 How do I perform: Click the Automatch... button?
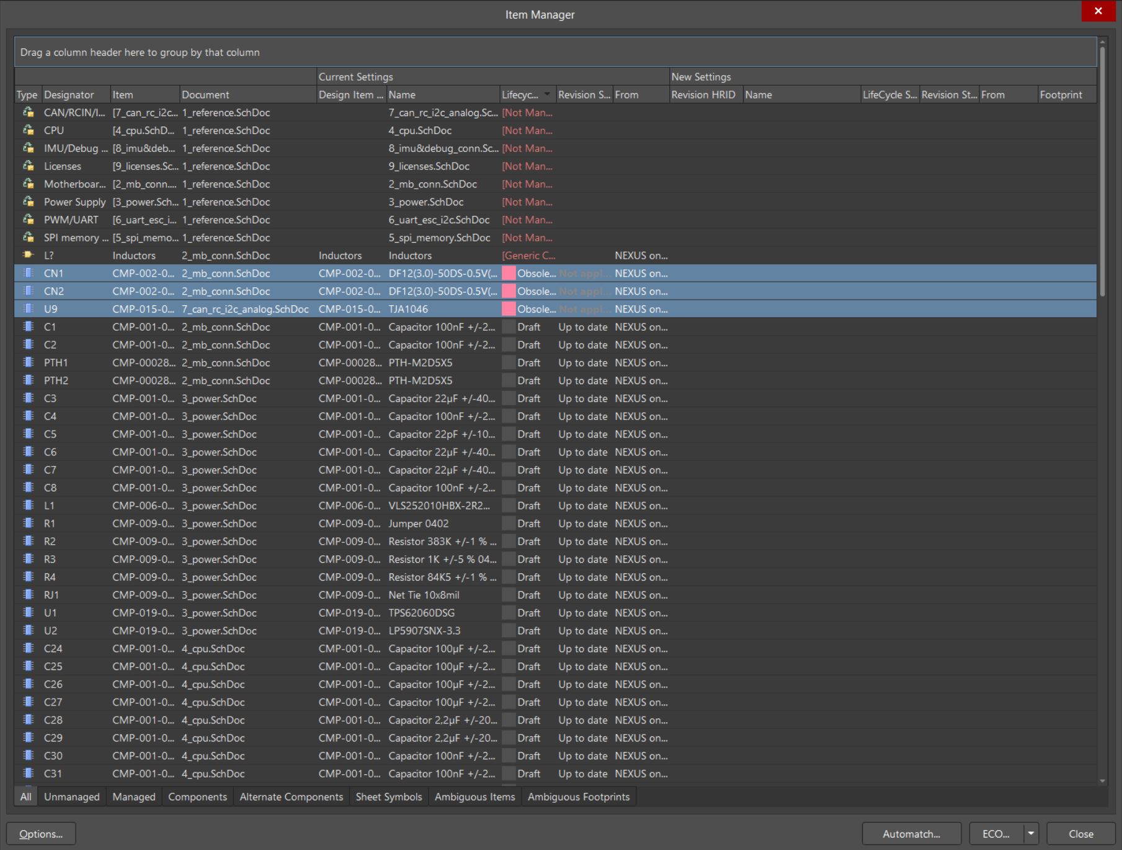[911, 834]
